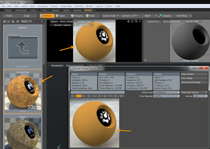
Task: Click the Gamma channel icon
Action: [x=206, y=96]
